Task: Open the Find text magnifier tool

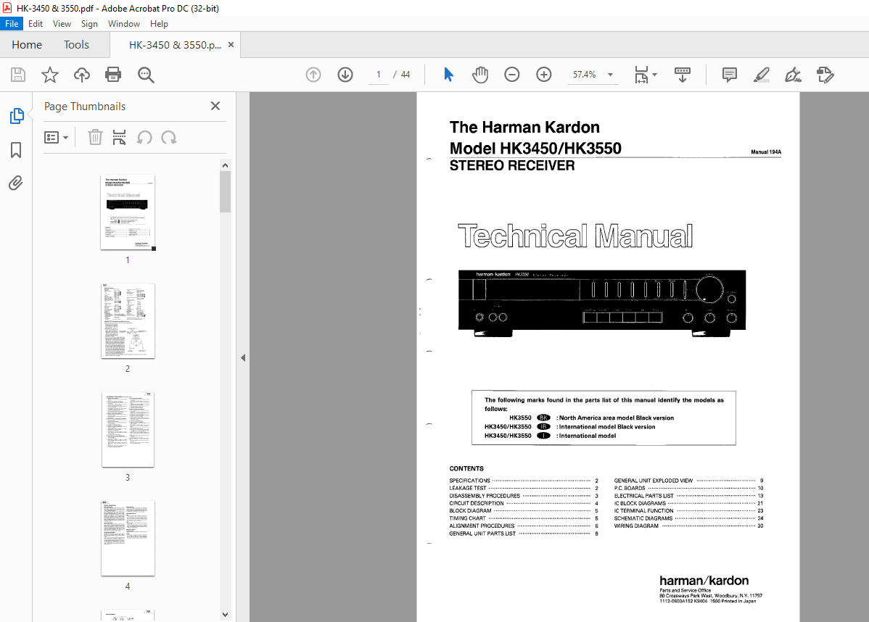Action: 146,75
